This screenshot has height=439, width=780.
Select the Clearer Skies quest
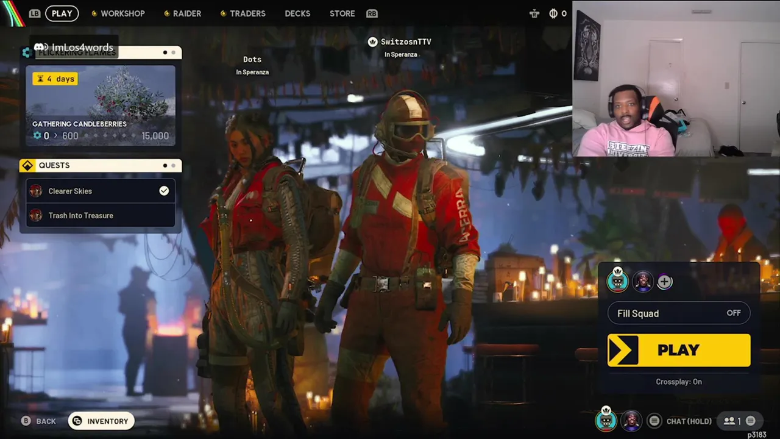(x=101, y=191)
